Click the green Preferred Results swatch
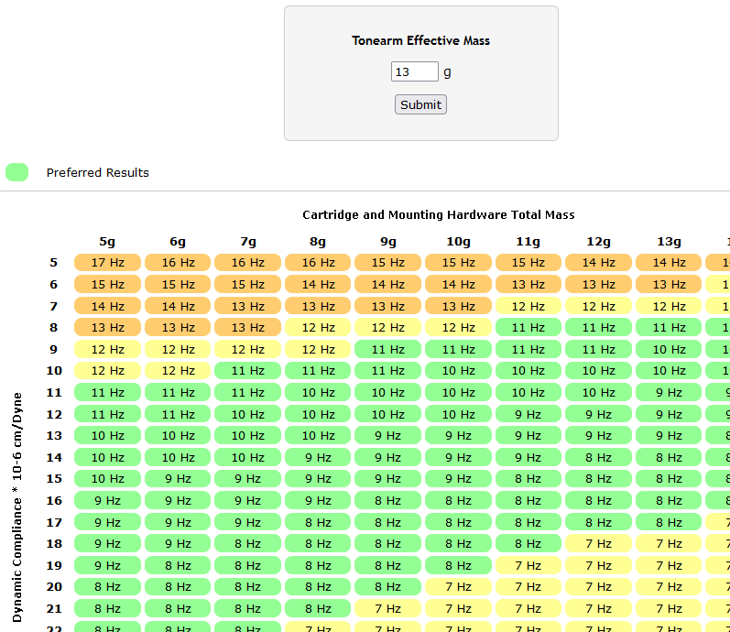 [16, 172]
